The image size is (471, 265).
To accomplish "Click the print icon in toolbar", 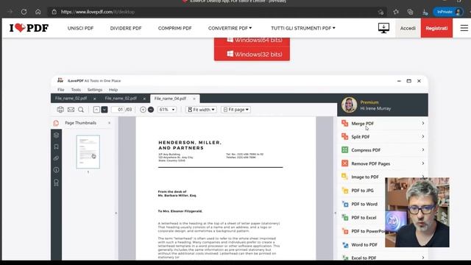I will (x=60, y=110).
